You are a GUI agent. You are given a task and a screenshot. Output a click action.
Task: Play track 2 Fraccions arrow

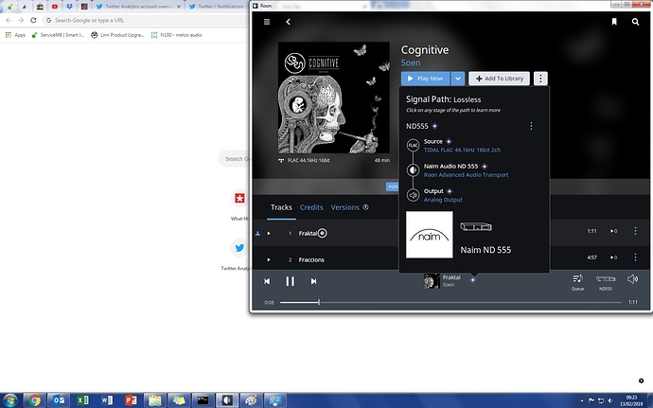269,259
